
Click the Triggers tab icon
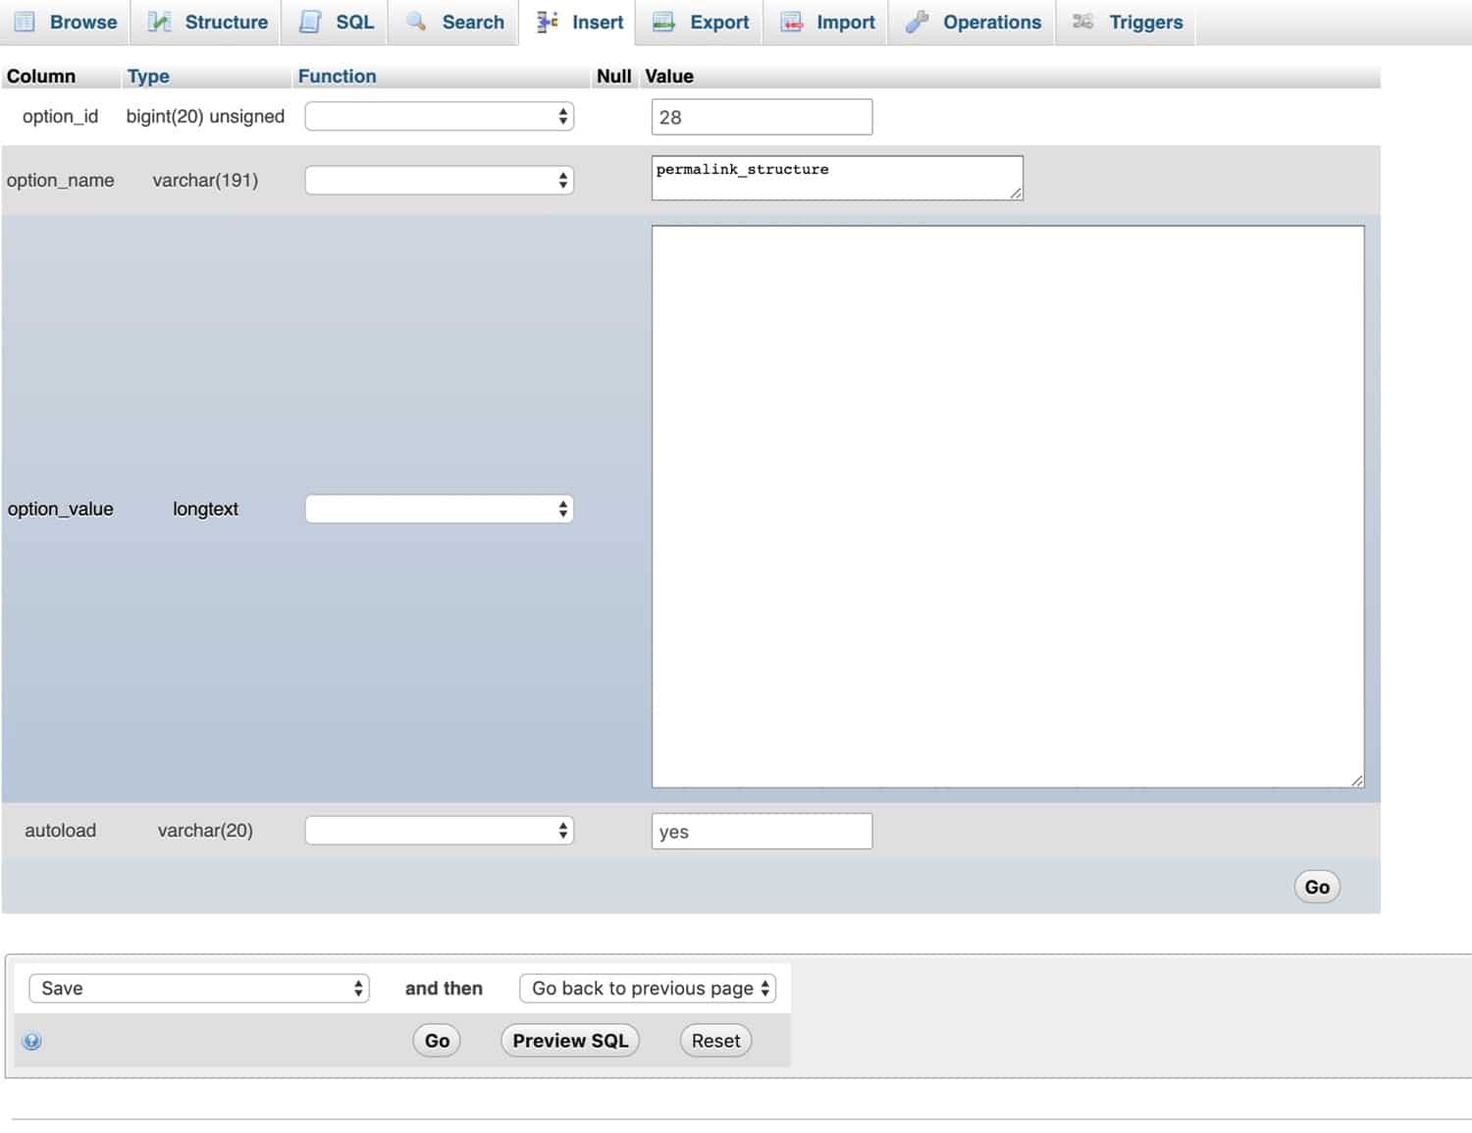[x=1082, y=22]
